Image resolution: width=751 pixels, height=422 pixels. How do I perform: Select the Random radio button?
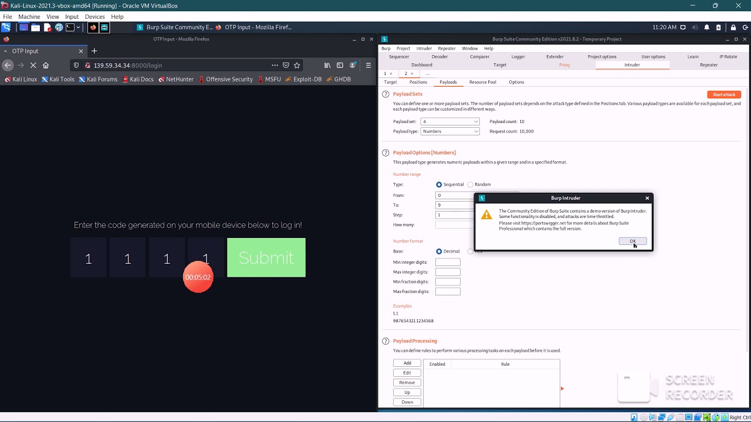(x=470, y=185)
